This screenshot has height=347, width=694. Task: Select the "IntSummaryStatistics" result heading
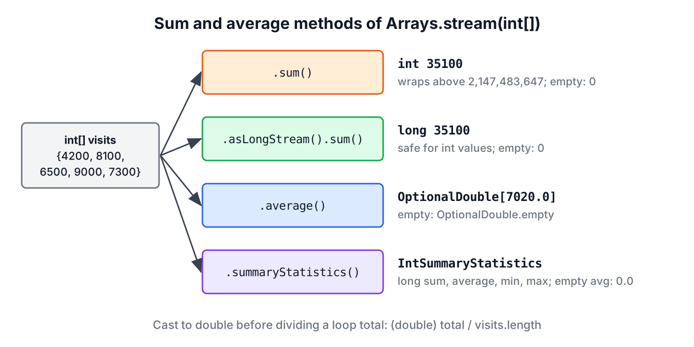pyautogui.click(x=470, y=263)
